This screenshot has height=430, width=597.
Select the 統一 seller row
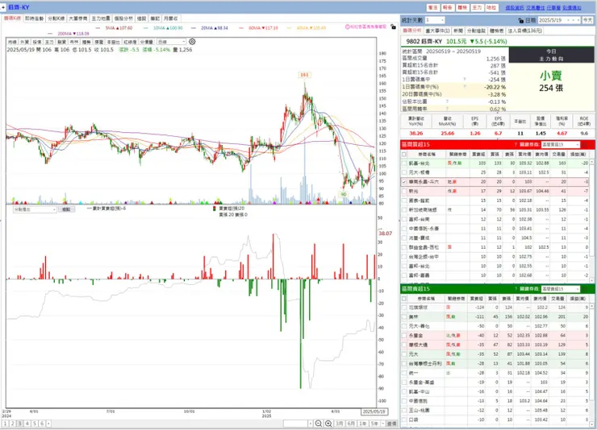click(x=496, y=373)
